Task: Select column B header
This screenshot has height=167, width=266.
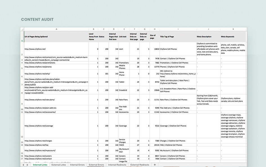Action: (x=93, y=29)
